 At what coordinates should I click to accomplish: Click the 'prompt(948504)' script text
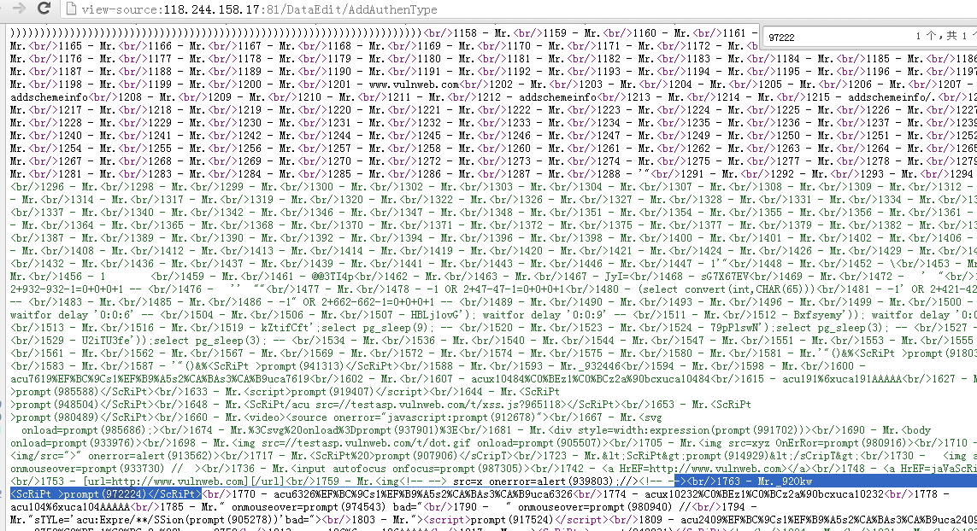(56, 405)
